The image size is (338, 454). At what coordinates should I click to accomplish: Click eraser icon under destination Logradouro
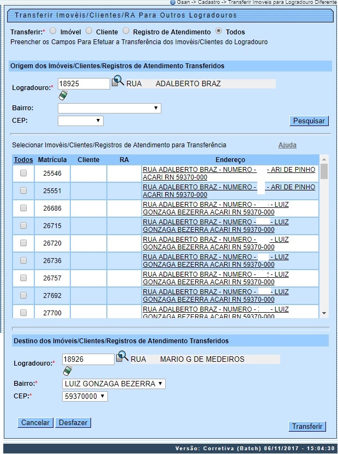click(x=68, y=371)
